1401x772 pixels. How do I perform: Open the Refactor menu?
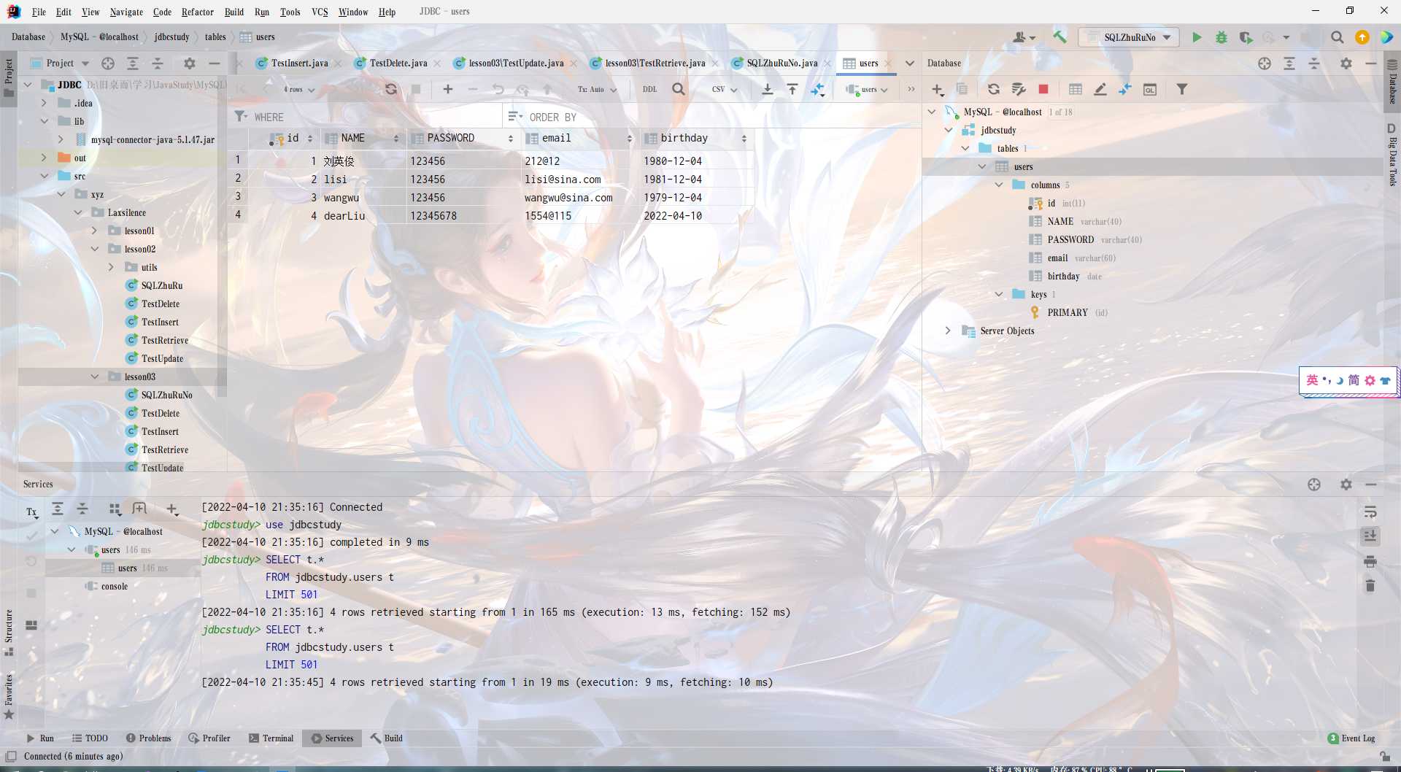[x=197, y=12]
